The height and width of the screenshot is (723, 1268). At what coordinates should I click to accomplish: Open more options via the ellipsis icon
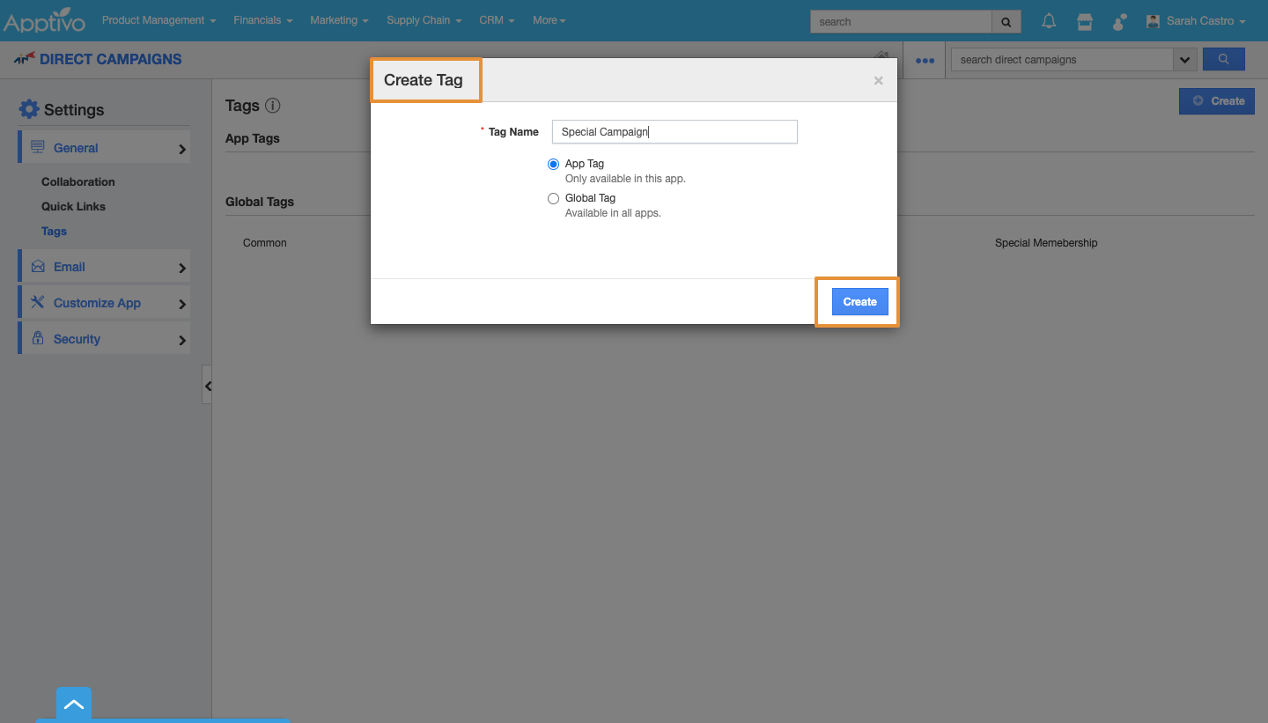click(924, 60)
